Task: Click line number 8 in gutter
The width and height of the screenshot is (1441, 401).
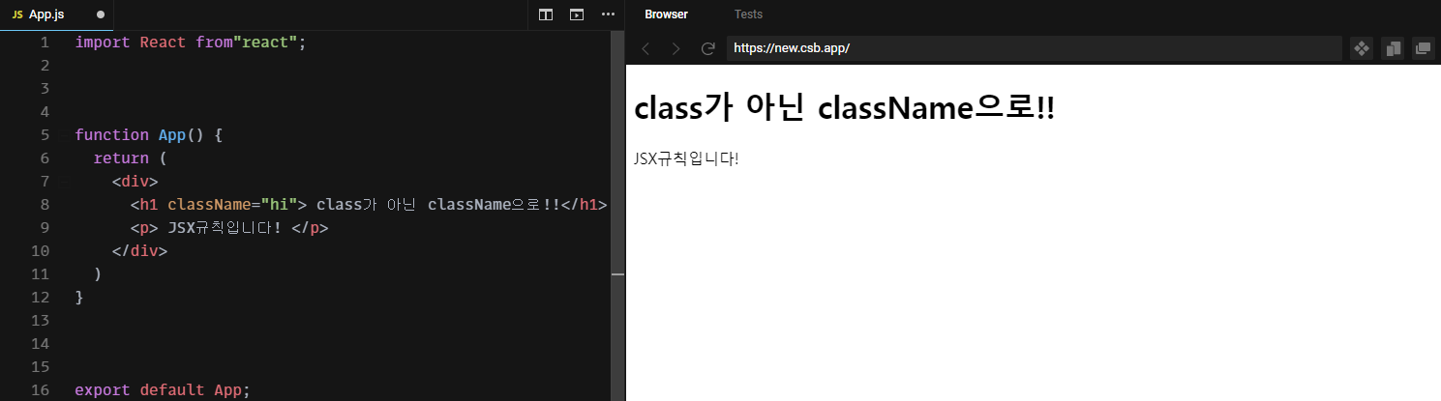Action: tap(45, 205)
